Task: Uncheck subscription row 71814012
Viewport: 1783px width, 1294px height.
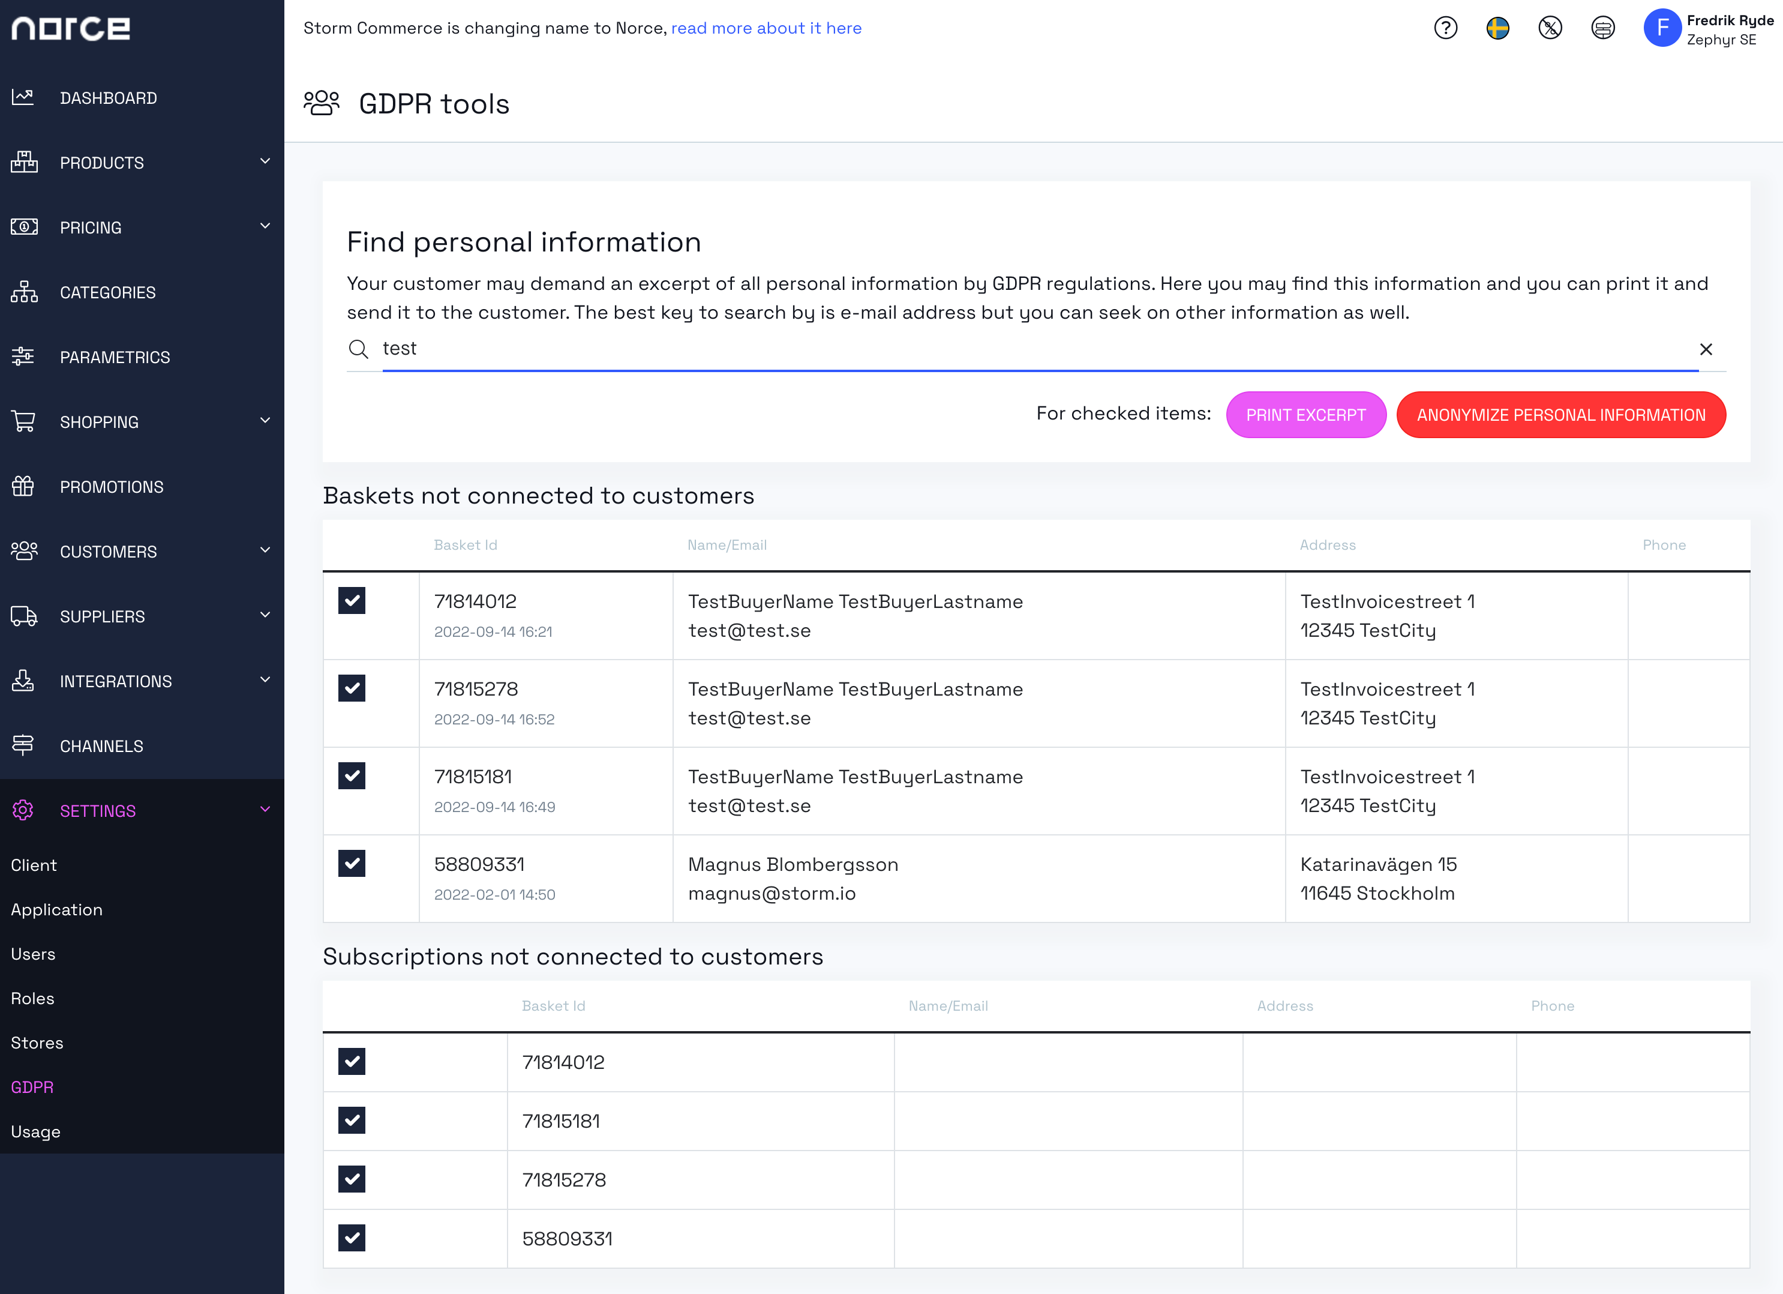Action: [352, 1062]
